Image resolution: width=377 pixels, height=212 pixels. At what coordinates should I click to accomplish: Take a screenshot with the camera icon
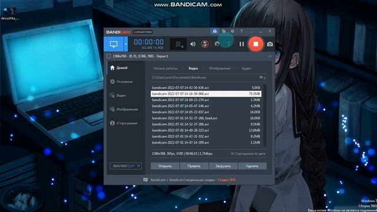click(270, 44)
